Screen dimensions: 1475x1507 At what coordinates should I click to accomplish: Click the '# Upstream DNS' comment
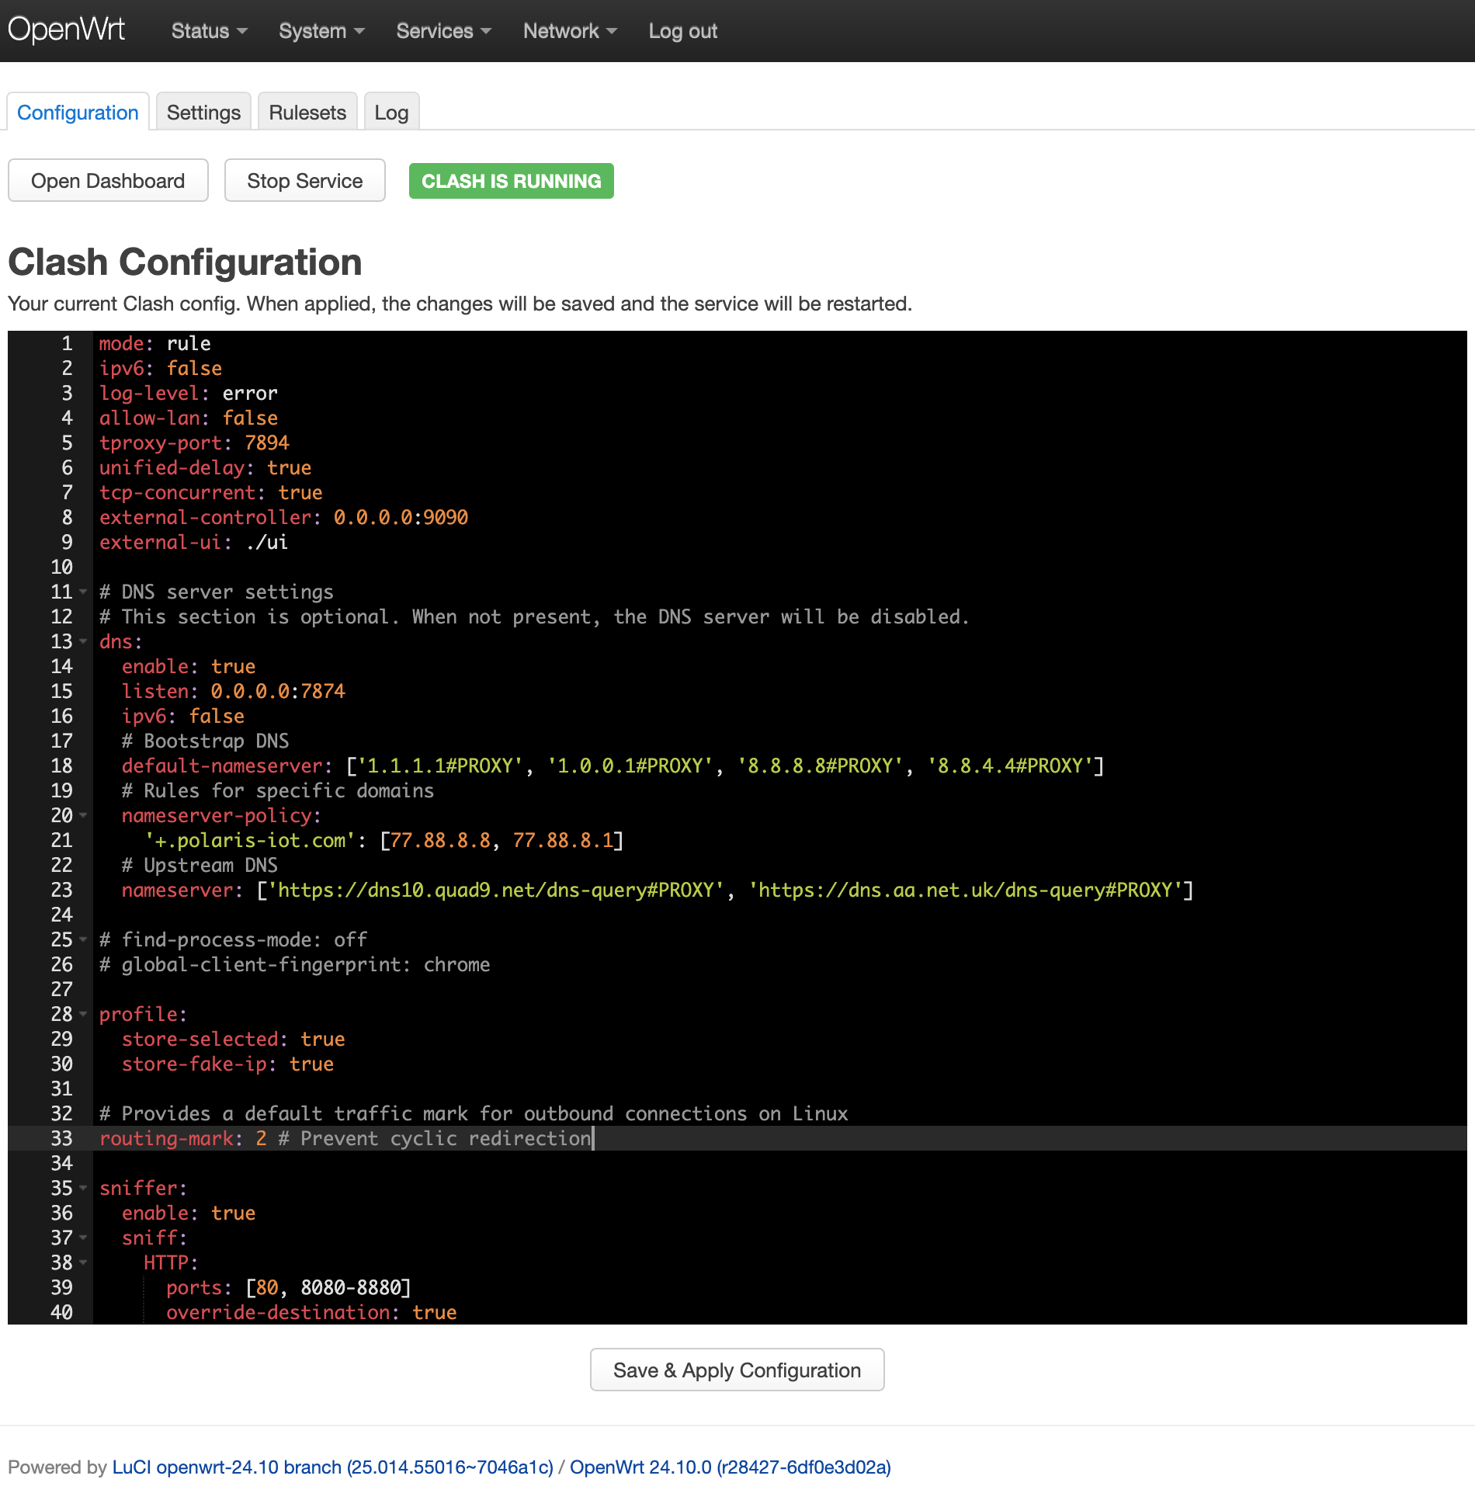tap(200, 866)
